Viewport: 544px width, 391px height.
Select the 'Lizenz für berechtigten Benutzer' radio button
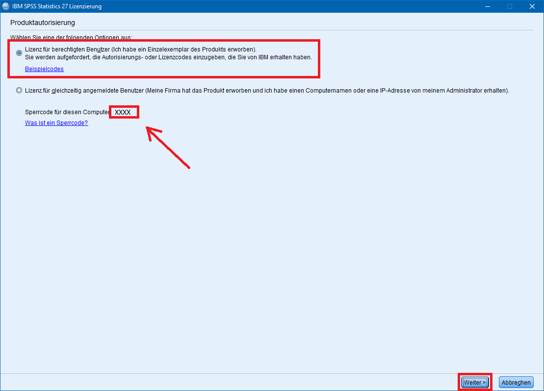pyautogui.click(x=19, y=52)
